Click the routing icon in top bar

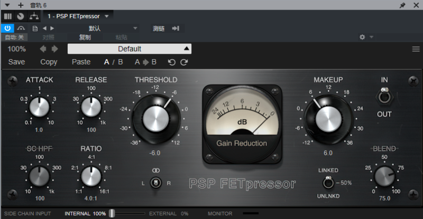pos(33,16)
